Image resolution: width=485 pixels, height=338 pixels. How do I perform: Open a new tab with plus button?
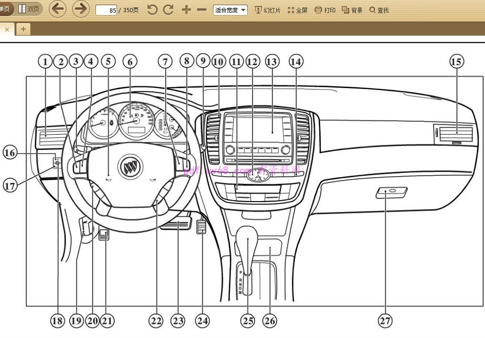point(22,29)
